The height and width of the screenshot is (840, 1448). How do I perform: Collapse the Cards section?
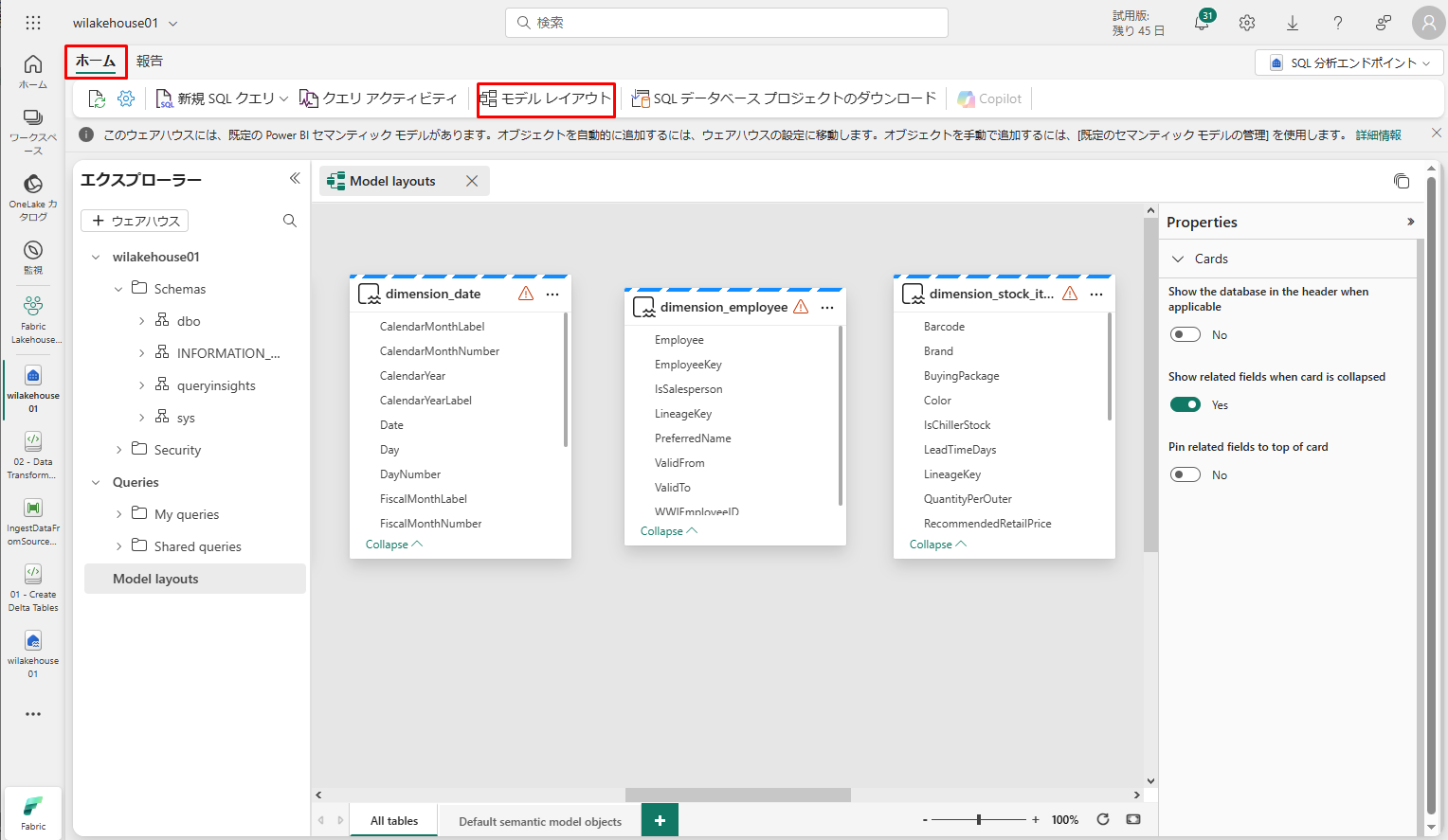(1178, 259)
